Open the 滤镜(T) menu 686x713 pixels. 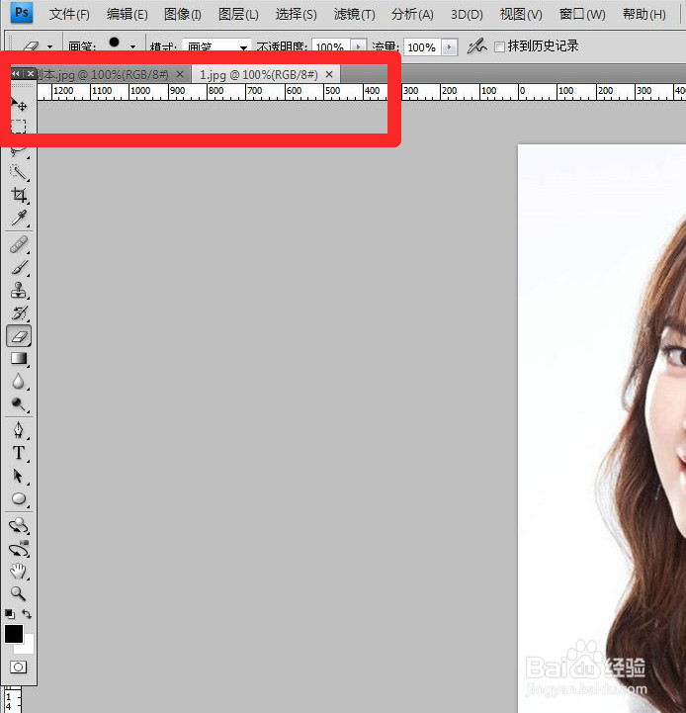point(354,14)
